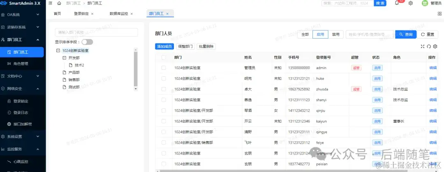
Task: Expand the 系统设置 sidebar menu
Action: coord(22,137)
